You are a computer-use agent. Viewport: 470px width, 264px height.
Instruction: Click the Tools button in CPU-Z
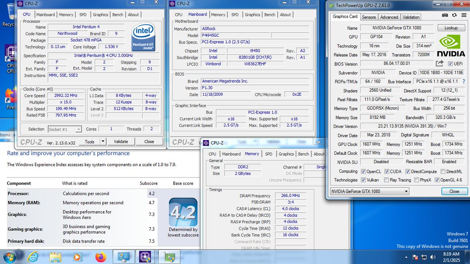click(x=89, y=142)
